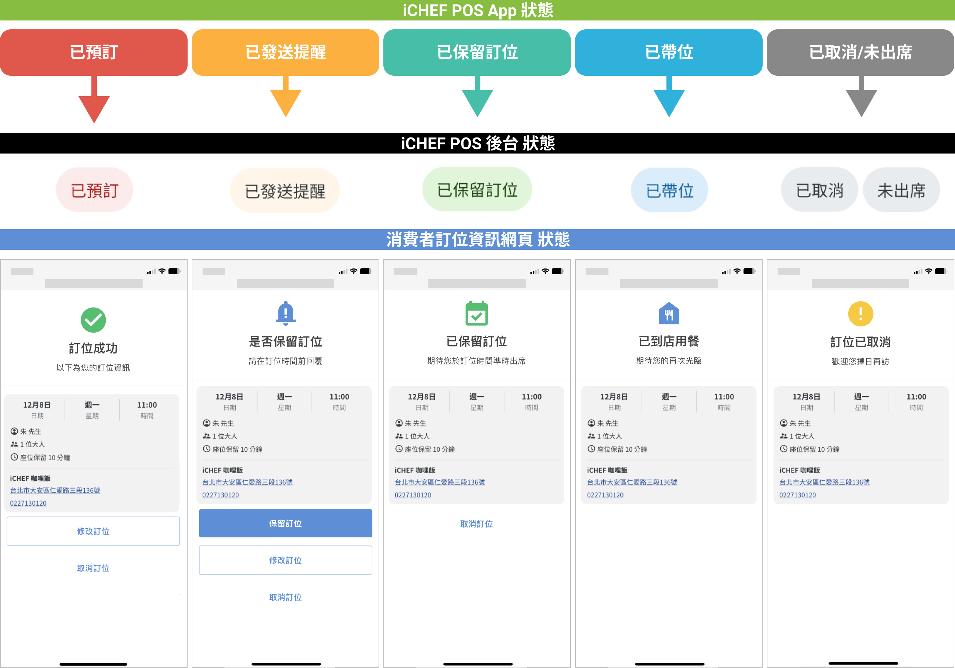Click 取消訂位 link in 已保留訂位 screen
This screenshot has height=668, width=955.
477,524
